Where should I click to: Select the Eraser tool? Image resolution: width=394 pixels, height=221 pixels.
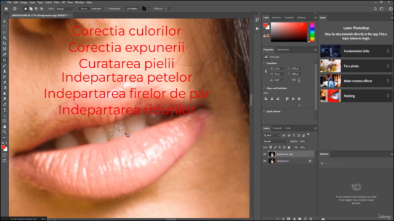4,82
